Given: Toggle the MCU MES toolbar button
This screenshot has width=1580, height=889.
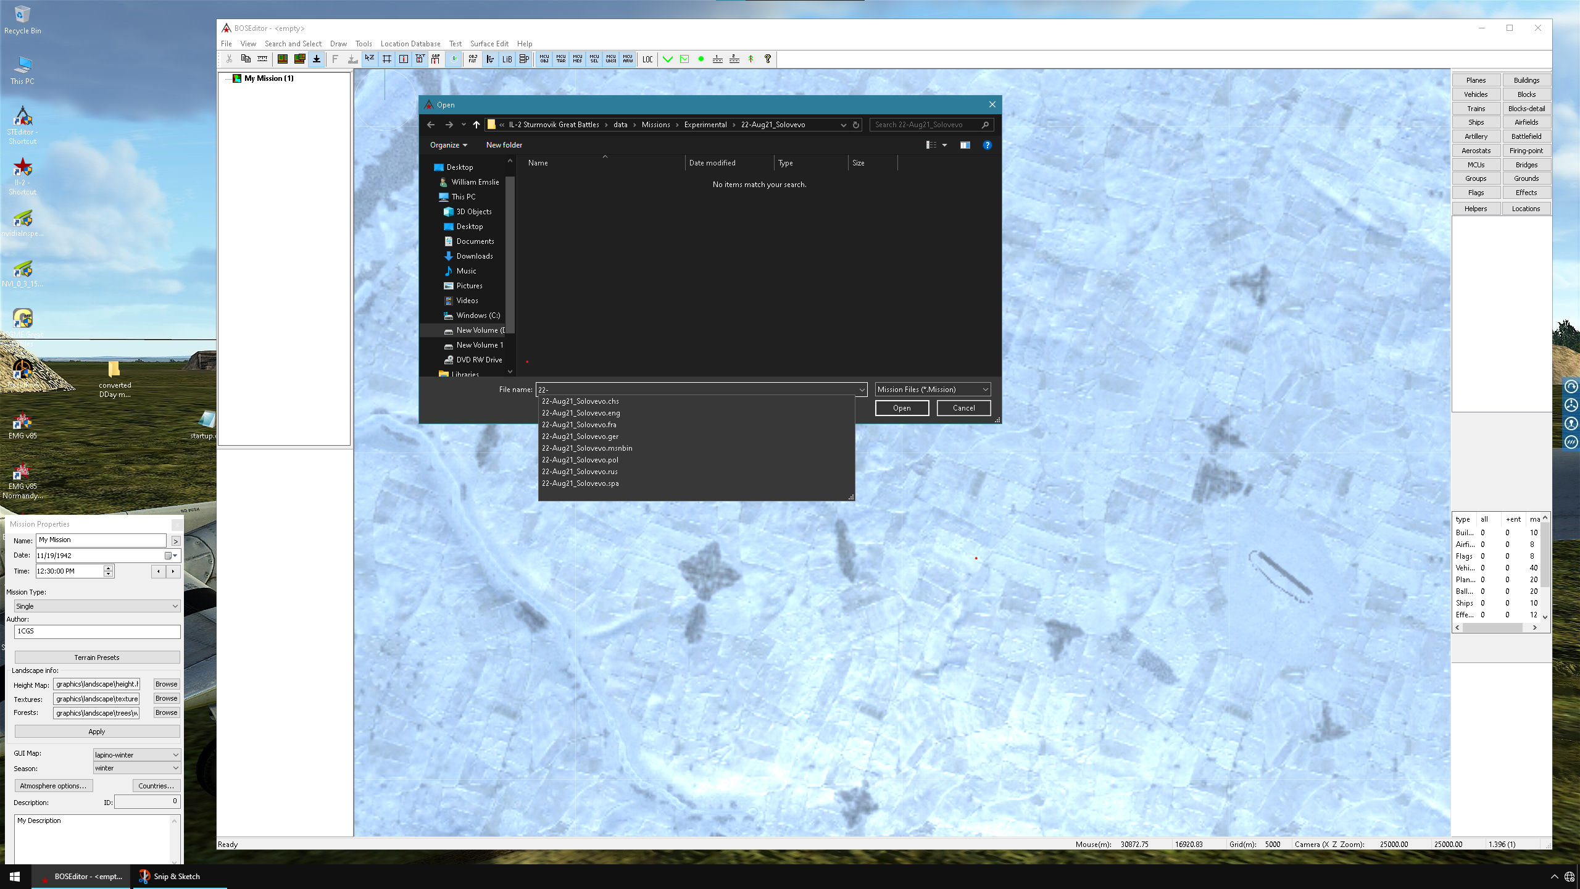Looking at the screenshot, I should 577,59.
